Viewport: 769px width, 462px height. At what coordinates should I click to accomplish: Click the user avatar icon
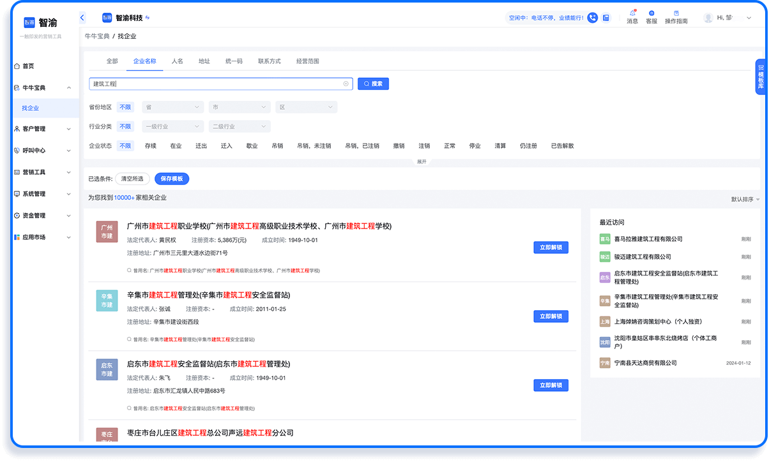(x=708, y=18)
